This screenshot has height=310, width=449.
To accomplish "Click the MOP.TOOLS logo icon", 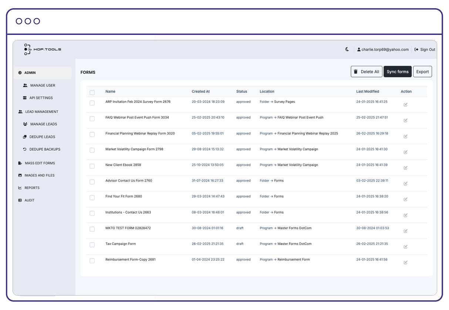I will click(27, 49).
